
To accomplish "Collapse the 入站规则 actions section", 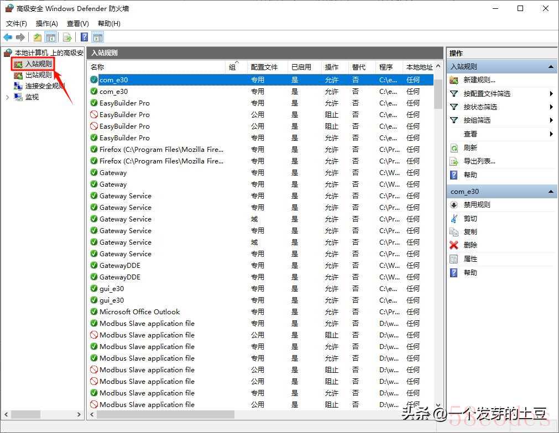I will 551,67.
